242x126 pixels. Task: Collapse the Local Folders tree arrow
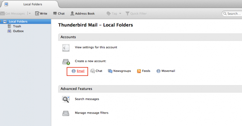1,21
